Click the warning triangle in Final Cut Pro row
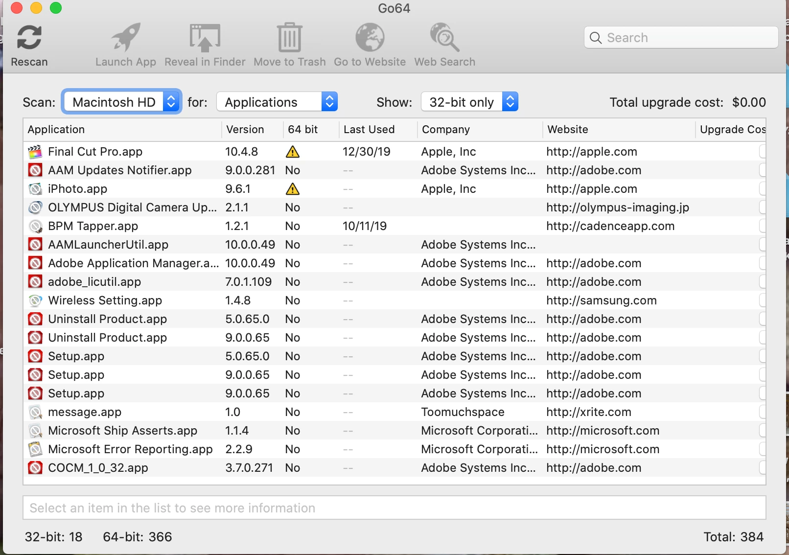789x555 pixels. click(x=293, y=152)
